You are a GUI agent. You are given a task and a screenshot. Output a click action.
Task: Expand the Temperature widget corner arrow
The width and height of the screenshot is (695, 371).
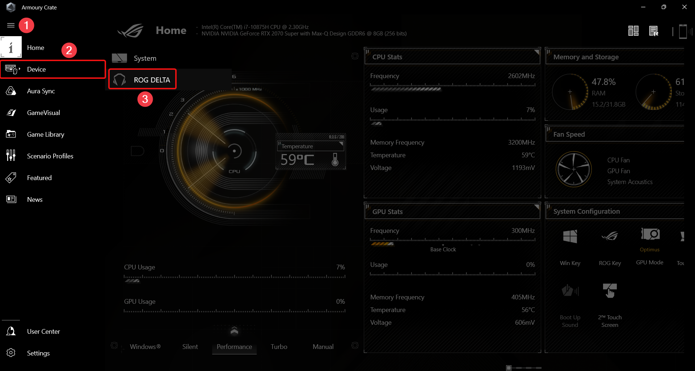coord(341,144)
